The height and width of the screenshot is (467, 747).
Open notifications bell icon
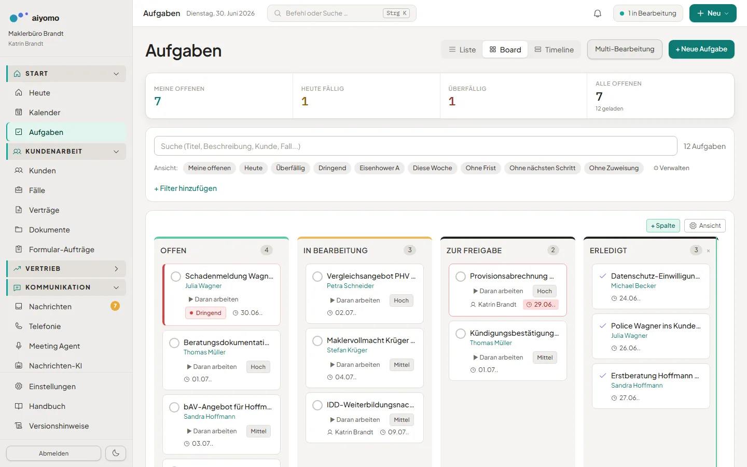(x=598, y=13)
